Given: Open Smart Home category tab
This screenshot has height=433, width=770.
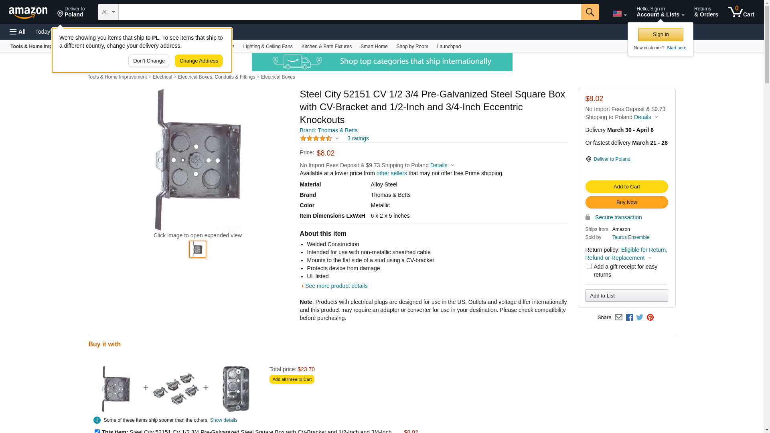Looking at the screenshot, I should tap(374, 47).
